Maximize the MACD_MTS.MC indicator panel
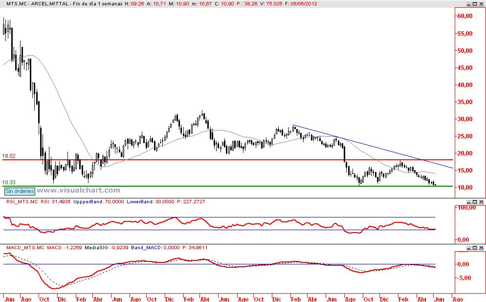 475,248
